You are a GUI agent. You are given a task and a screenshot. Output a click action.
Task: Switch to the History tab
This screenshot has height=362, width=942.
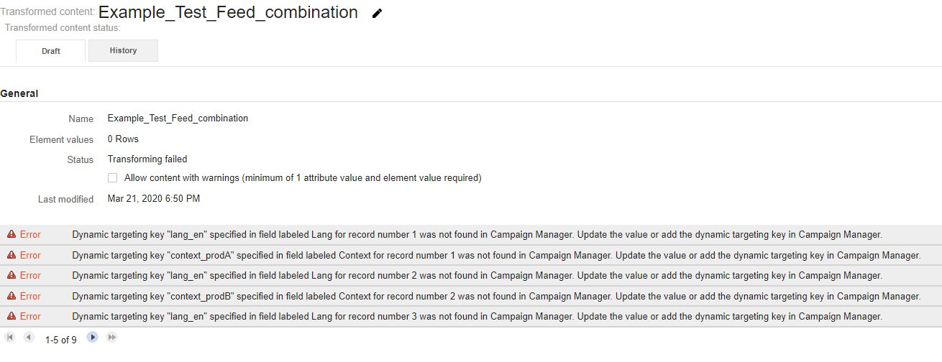(x=123, y=51)
